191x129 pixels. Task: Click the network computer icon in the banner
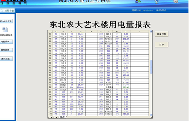[156, 1]
